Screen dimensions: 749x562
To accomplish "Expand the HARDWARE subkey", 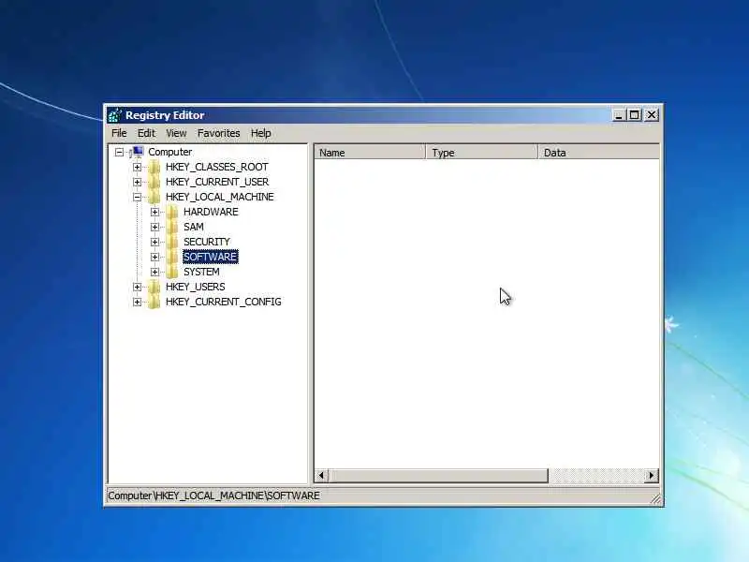I will pos(154,212).
